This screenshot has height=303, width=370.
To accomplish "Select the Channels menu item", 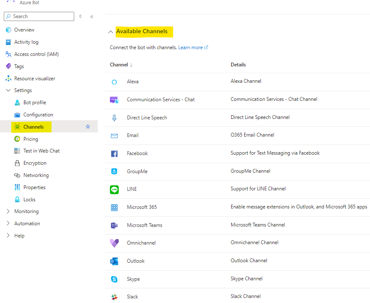I will click(x=34, y=127).
